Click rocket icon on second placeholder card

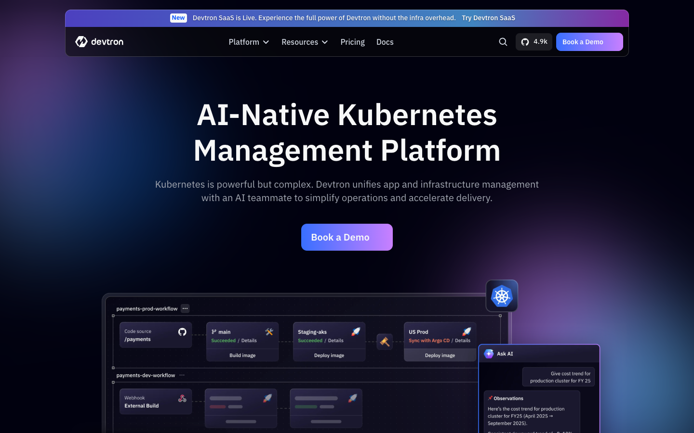pos(353,398)
